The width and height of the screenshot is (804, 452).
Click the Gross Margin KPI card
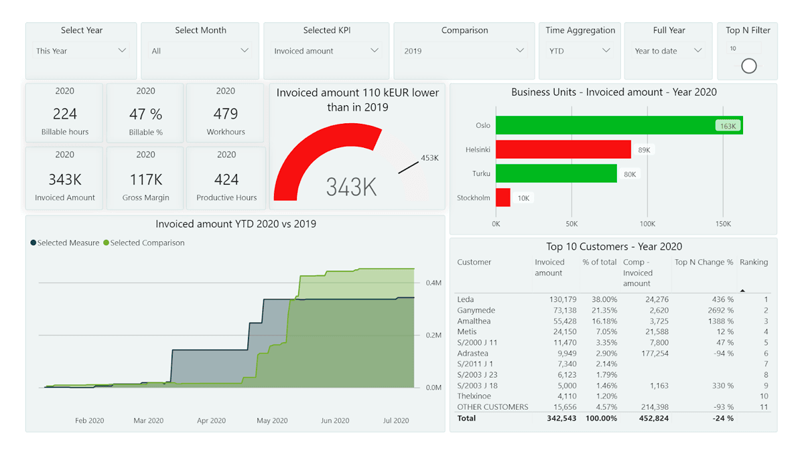click(145, 178)
